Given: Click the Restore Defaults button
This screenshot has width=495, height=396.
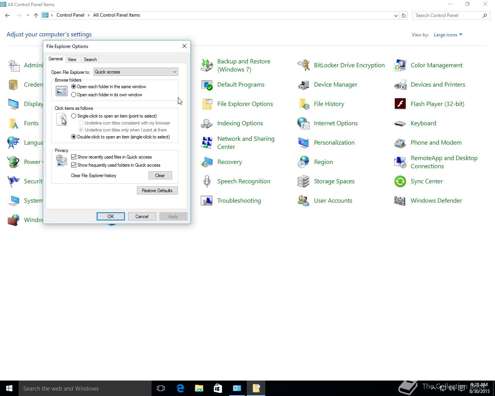Looking at the screenshot, I should point(157,191).
